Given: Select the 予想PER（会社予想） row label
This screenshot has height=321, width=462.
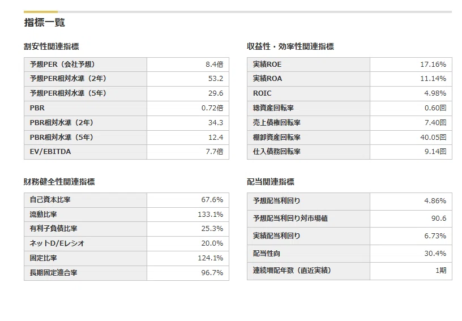Looking at the screenshot, I should (62, 64).
